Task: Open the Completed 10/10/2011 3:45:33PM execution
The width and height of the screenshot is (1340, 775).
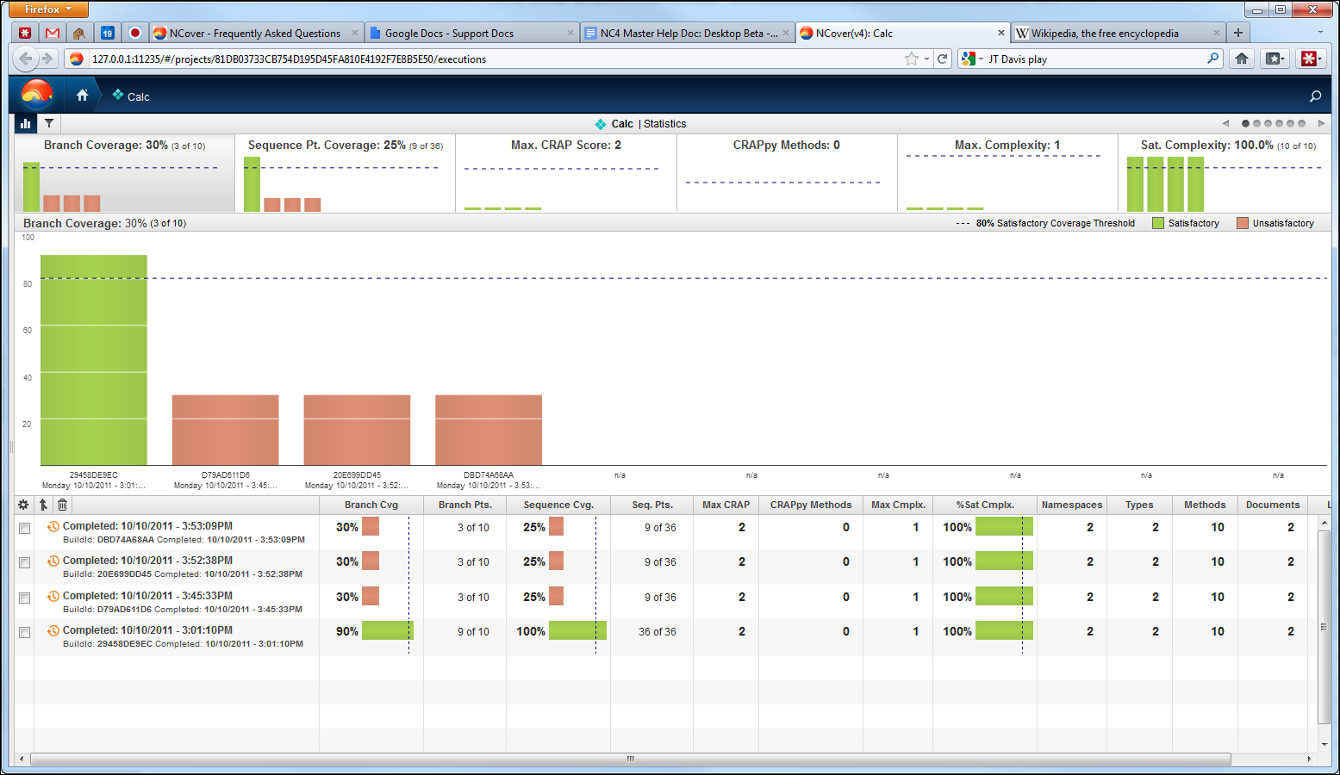Action: click(147, 595)
